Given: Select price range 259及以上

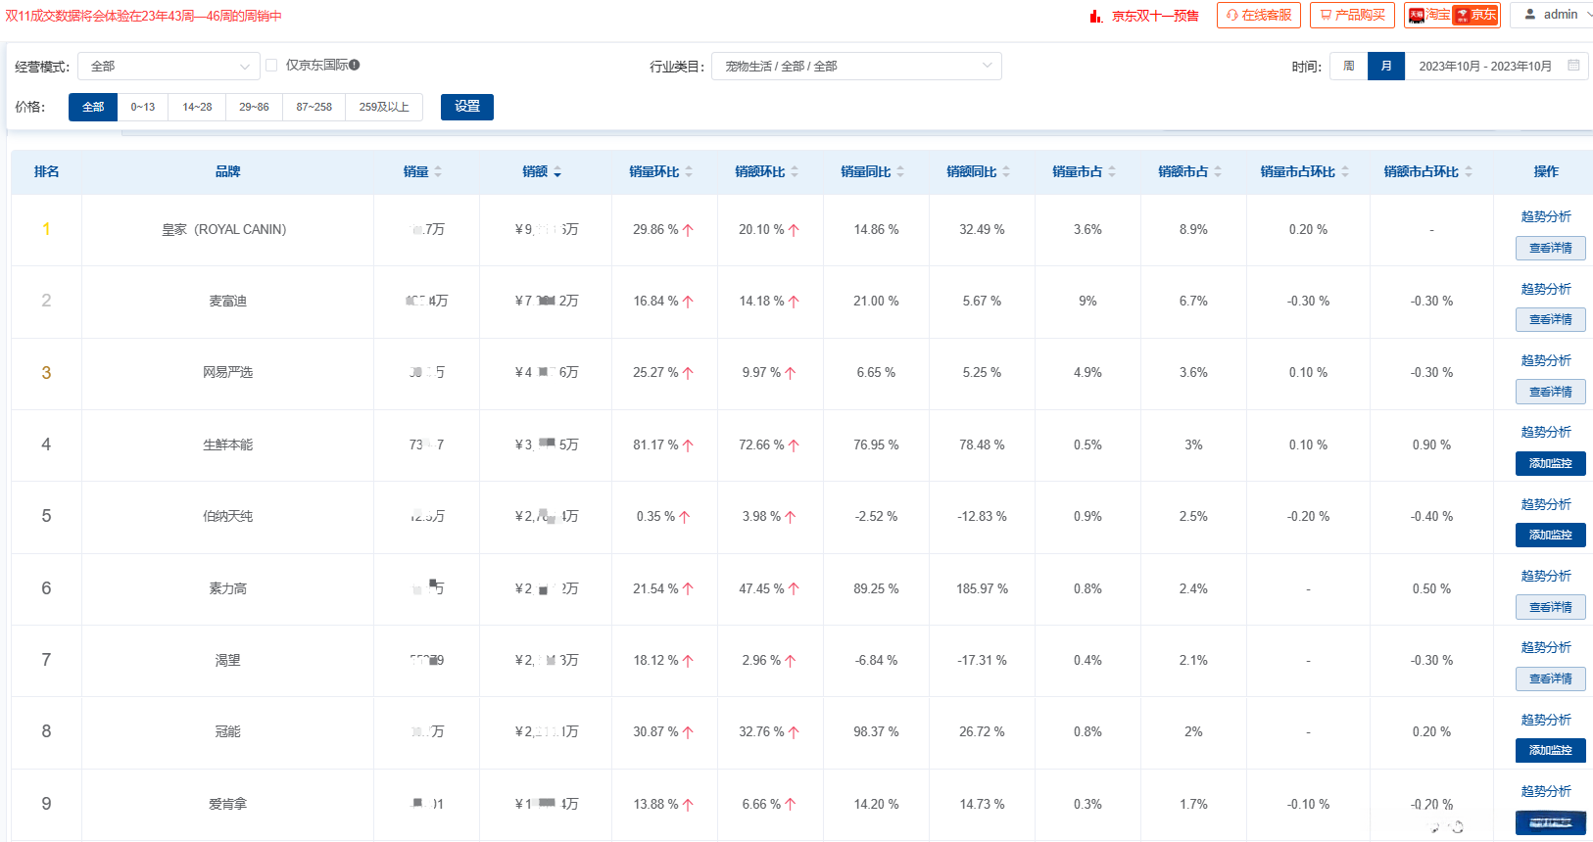Looking at the screenshot, I should [384, 107].
